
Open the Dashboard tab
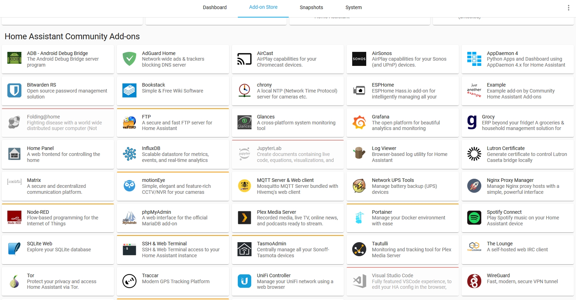(215, 7)
